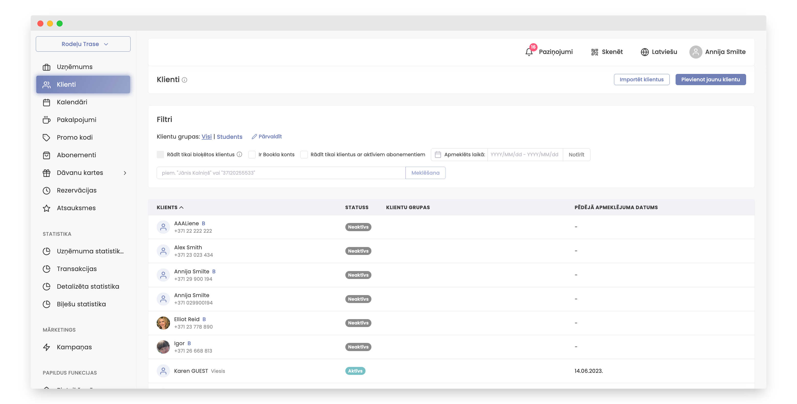
Task: Open Kampaņas via the lightning icon
Action: tap(47, 347)
